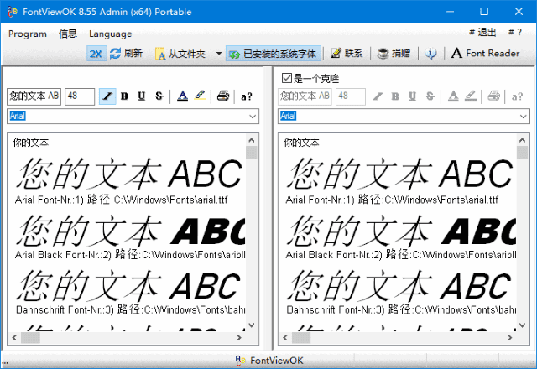The image size is (537, 369).
Task: Click the 刷新 refresh icon
Action: [x=116, y=54]
